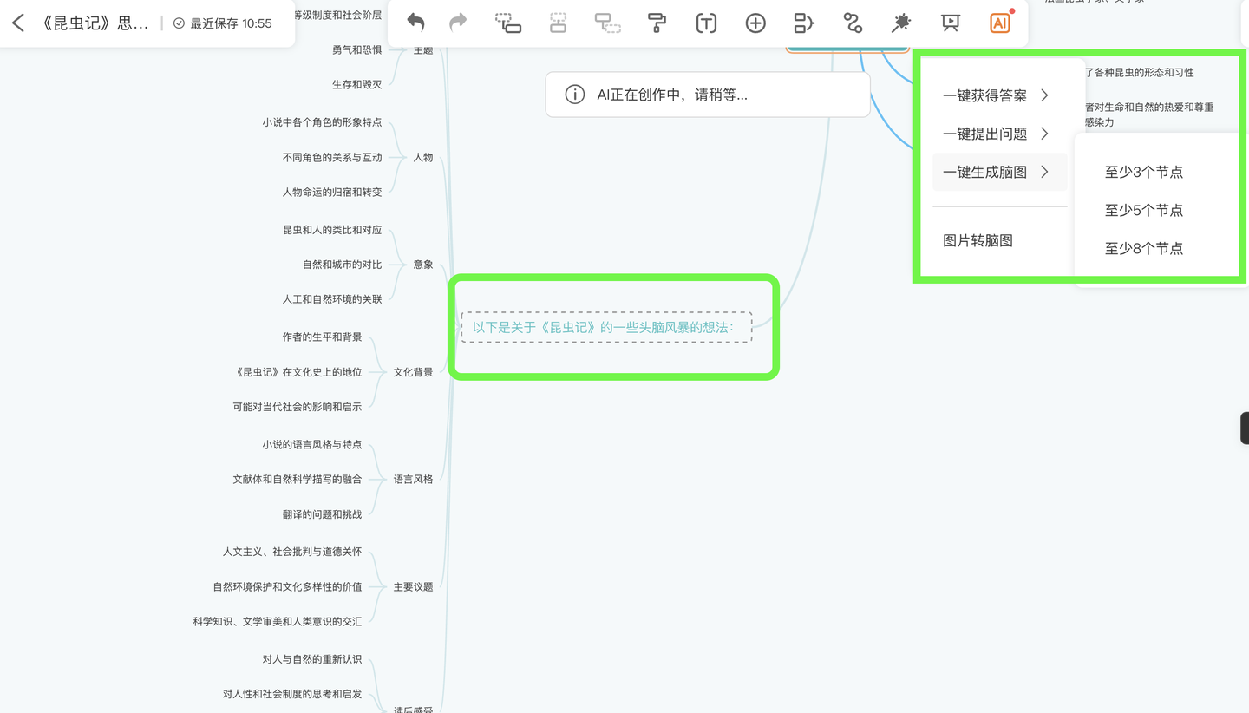
Task: Open the AI assistant button
Action: pyautogui.click(x=1000, y=23)
